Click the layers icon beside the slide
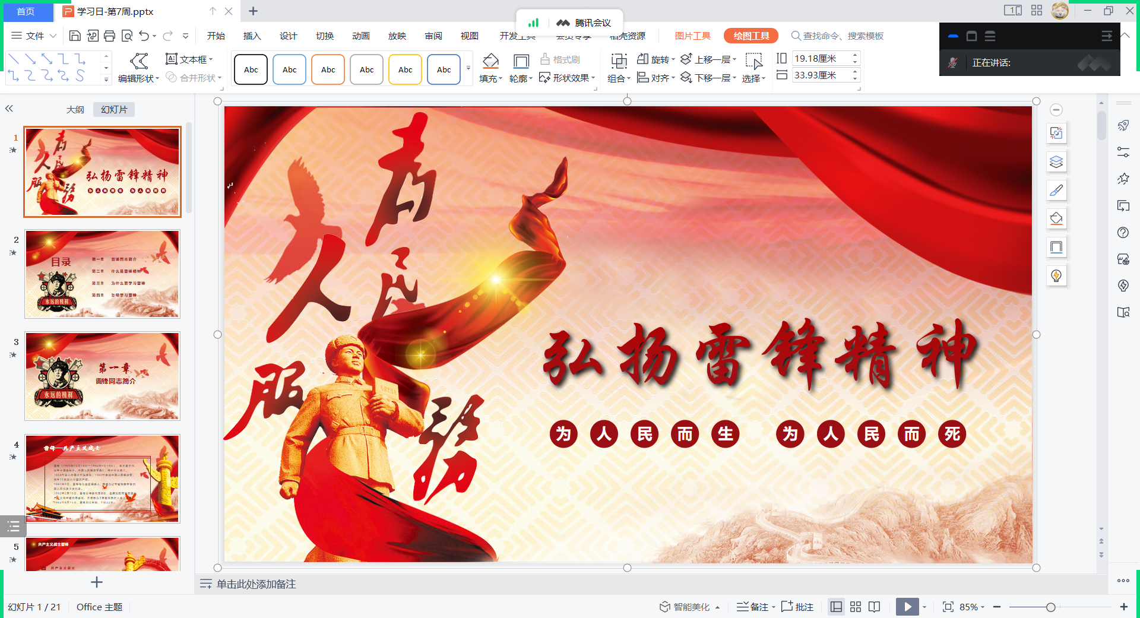Viewport: 1140px width, 618px height. (1056, 161)
